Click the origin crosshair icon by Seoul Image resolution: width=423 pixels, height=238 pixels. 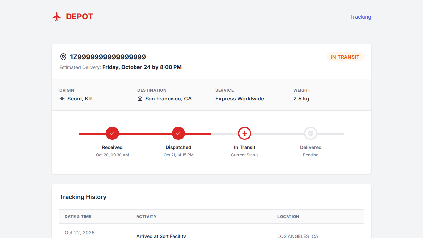tap(62, 99)
